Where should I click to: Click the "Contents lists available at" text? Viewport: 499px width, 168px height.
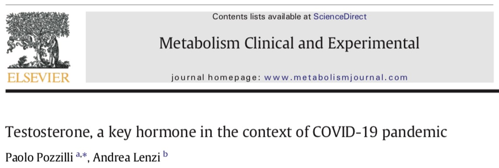click(x=262, y=17)
